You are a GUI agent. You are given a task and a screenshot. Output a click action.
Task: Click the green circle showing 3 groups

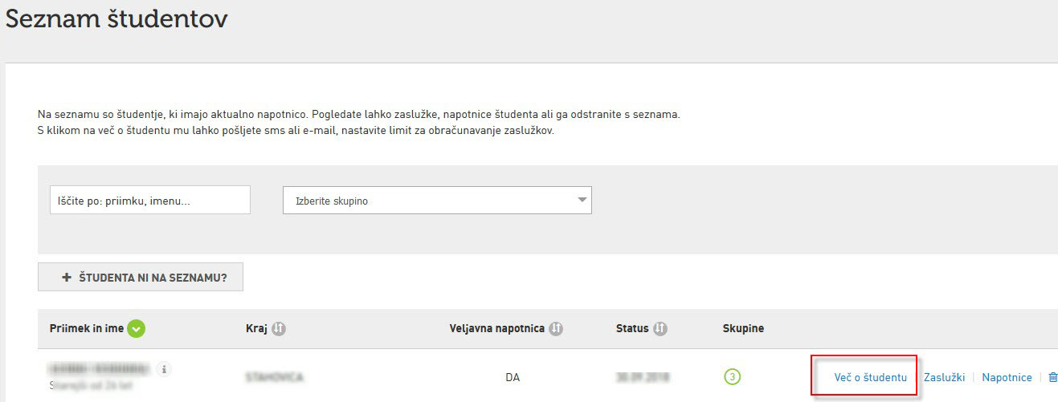731,376
